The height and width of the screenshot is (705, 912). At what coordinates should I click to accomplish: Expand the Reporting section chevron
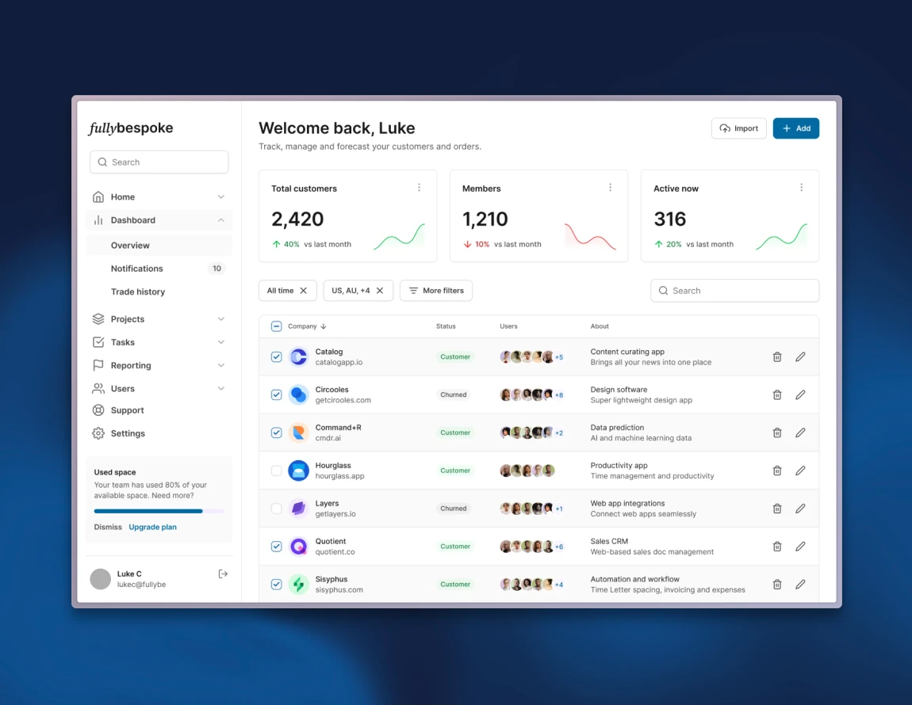pos(221,366)
